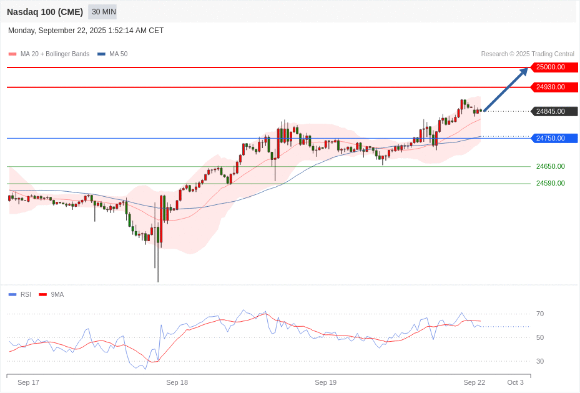580x393 pixels.
Task: Click the 9MA legend red swatch
Action: coord(43,294)
